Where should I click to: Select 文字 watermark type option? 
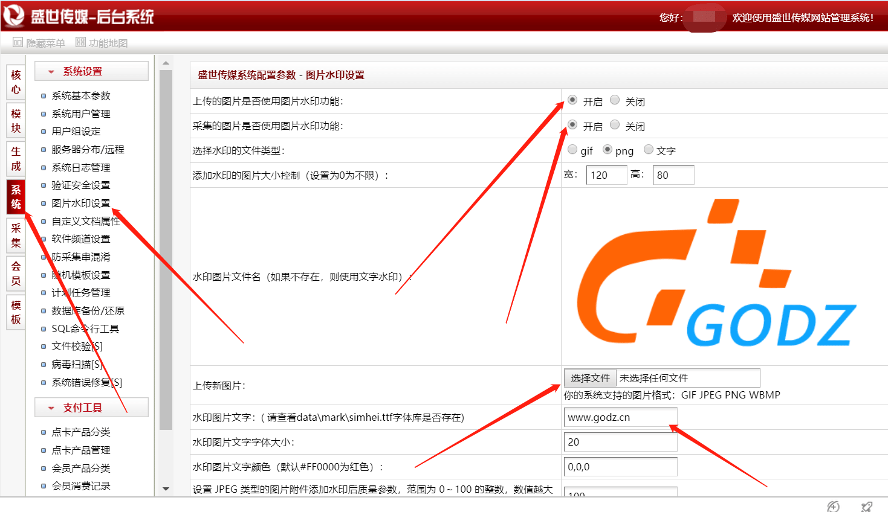[648, 150]
